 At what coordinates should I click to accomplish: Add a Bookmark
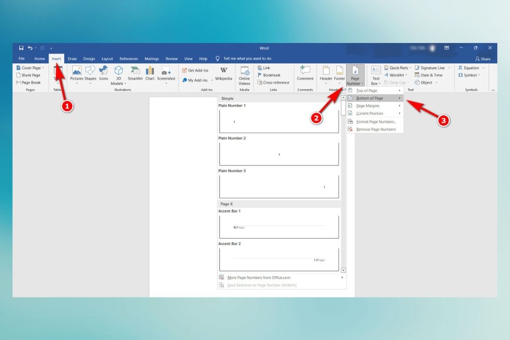click(269, 75)
